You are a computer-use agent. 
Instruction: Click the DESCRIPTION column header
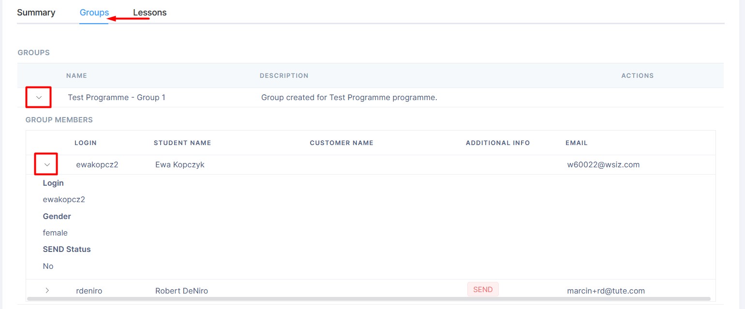pos(284,76)
